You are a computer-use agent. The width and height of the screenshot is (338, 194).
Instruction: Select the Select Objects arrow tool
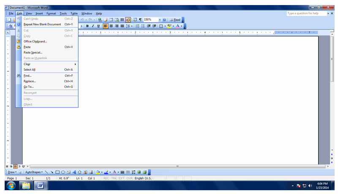coord(20,172)
